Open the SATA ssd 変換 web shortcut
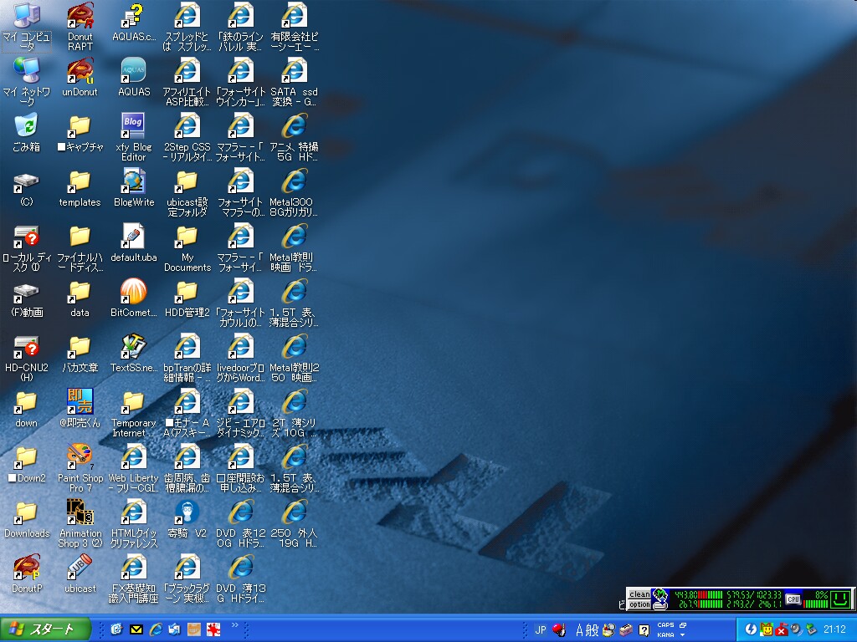The height and width of the screenshot is (642, 857). point(294,82)
